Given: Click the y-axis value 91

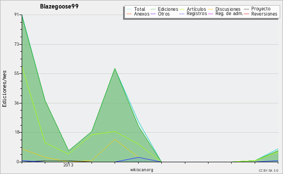Looking at the screenshot, I should tap(17, 15).
